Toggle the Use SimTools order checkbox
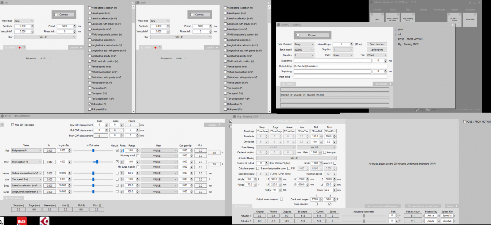Screen dimensions: 491x225 click(x=13, y=125)
